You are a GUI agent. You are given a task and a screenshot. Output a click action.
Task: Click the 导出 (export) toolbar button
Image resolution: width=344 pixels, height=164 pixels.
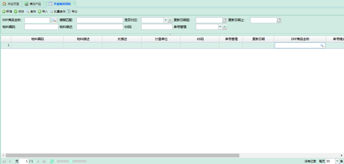72,12
